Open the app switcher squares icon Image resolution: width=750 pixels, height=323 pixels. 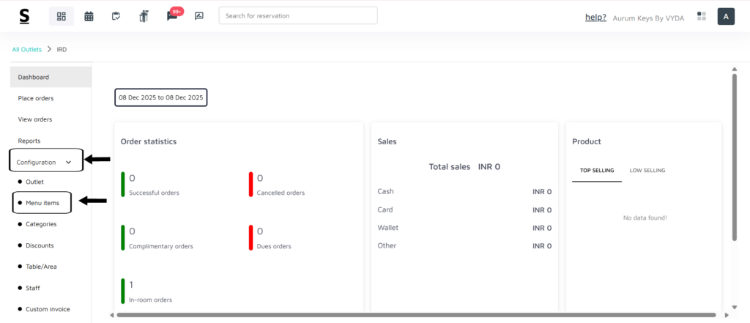pos(702,16)
